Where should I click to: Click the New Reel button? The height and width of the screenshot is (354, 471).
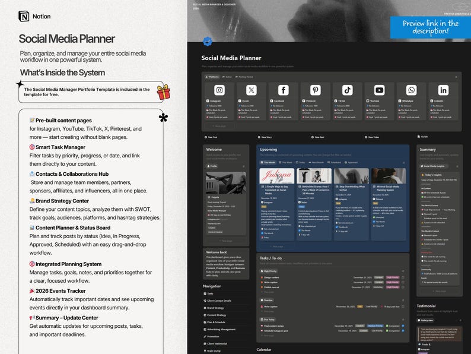click(318, 137)
